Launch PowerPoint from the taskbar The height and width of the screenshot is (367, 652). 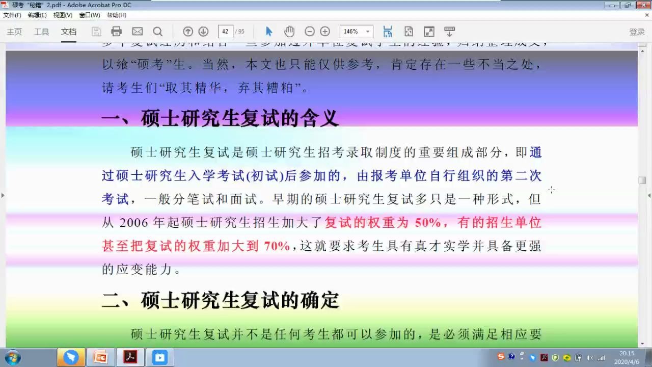point(100,357)
